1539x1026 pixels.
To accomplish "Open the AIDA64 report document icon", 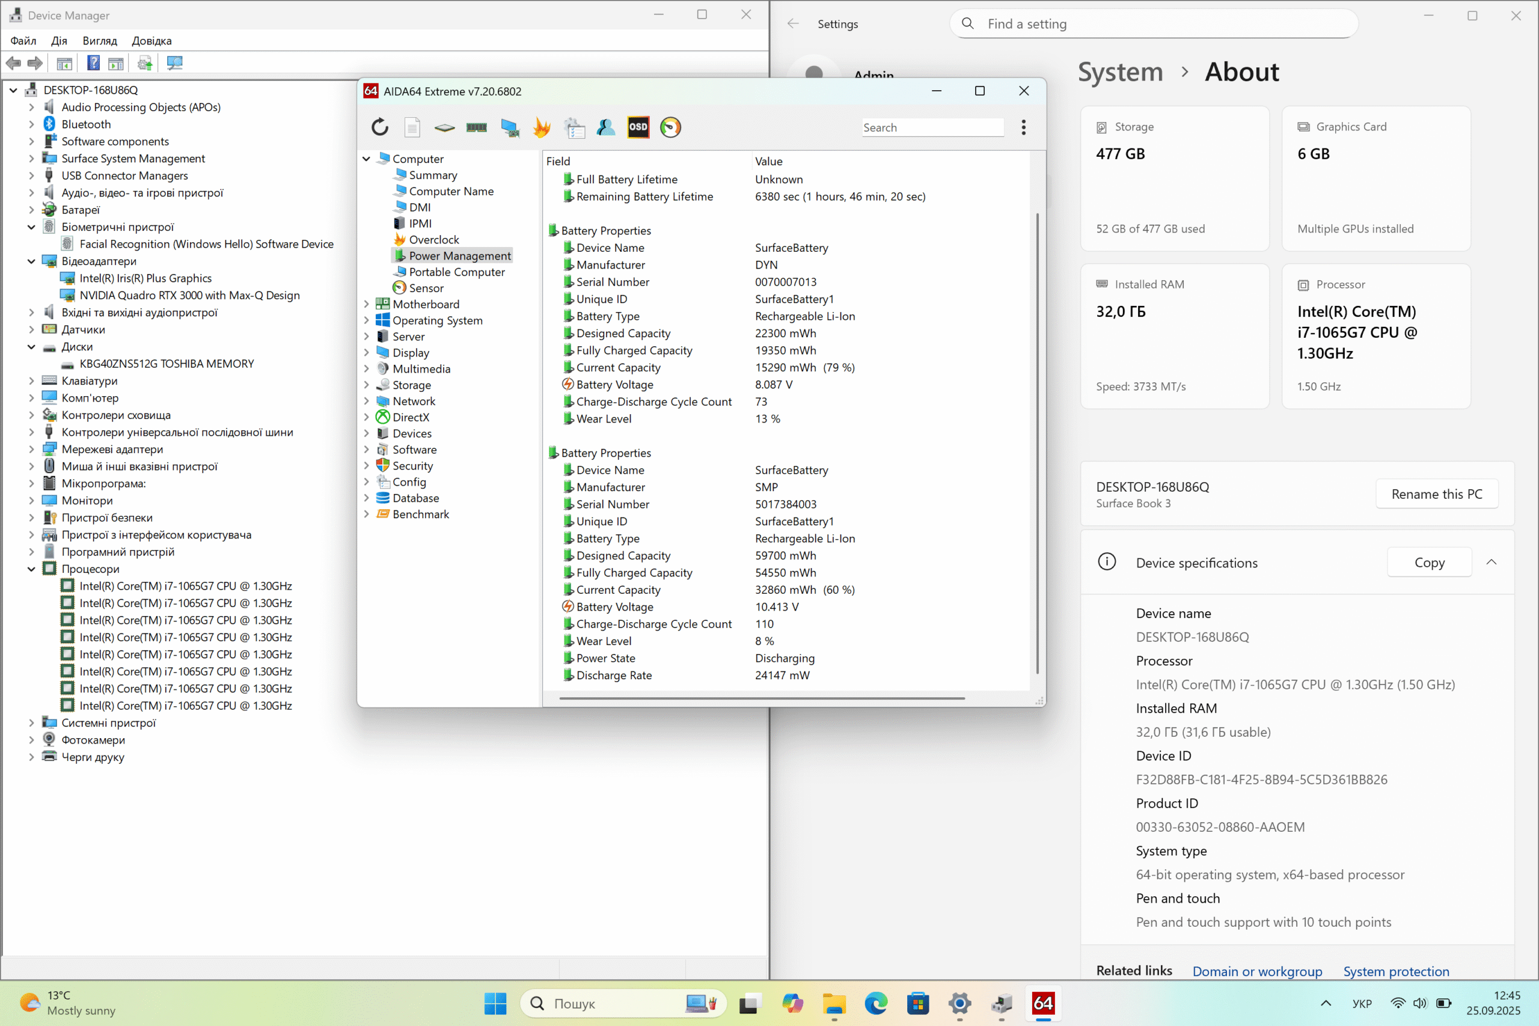I will 412,127.
